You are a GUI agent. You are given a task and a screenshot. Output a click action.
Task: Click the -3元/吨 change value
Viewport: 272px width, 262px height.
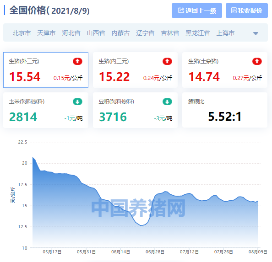point(163,118)
